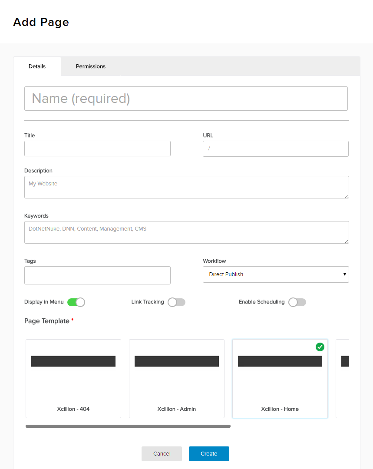Click the Description text area
This screenshot has height=469, width=373.
tap(187, 187)
